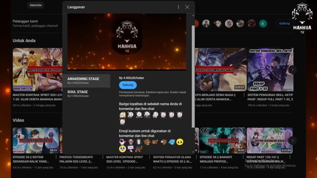Click title 'PROFESI TERSEMBUNYI PALADIN SSS LEVEL'
The image size is (317, 178).
pos(76,159)
